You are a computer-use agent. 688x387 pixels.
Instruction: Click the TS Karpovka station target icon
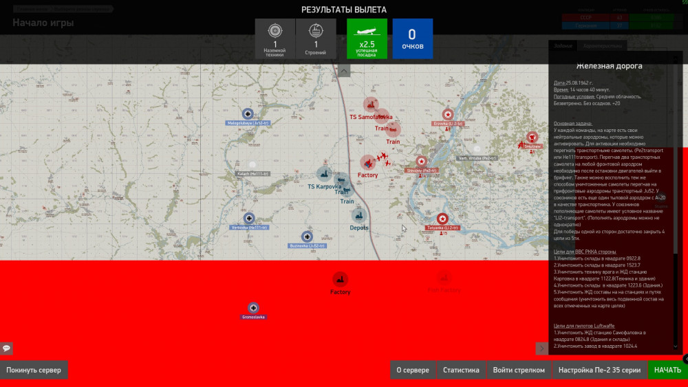tap(324, 174)
